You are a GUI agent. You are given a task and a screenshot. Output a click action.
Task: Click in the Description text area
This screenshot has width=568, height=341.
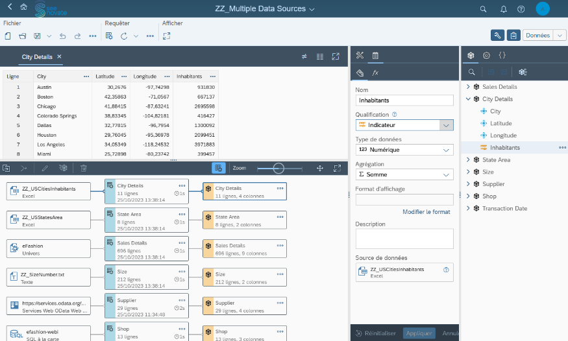(x=404, y=239)
